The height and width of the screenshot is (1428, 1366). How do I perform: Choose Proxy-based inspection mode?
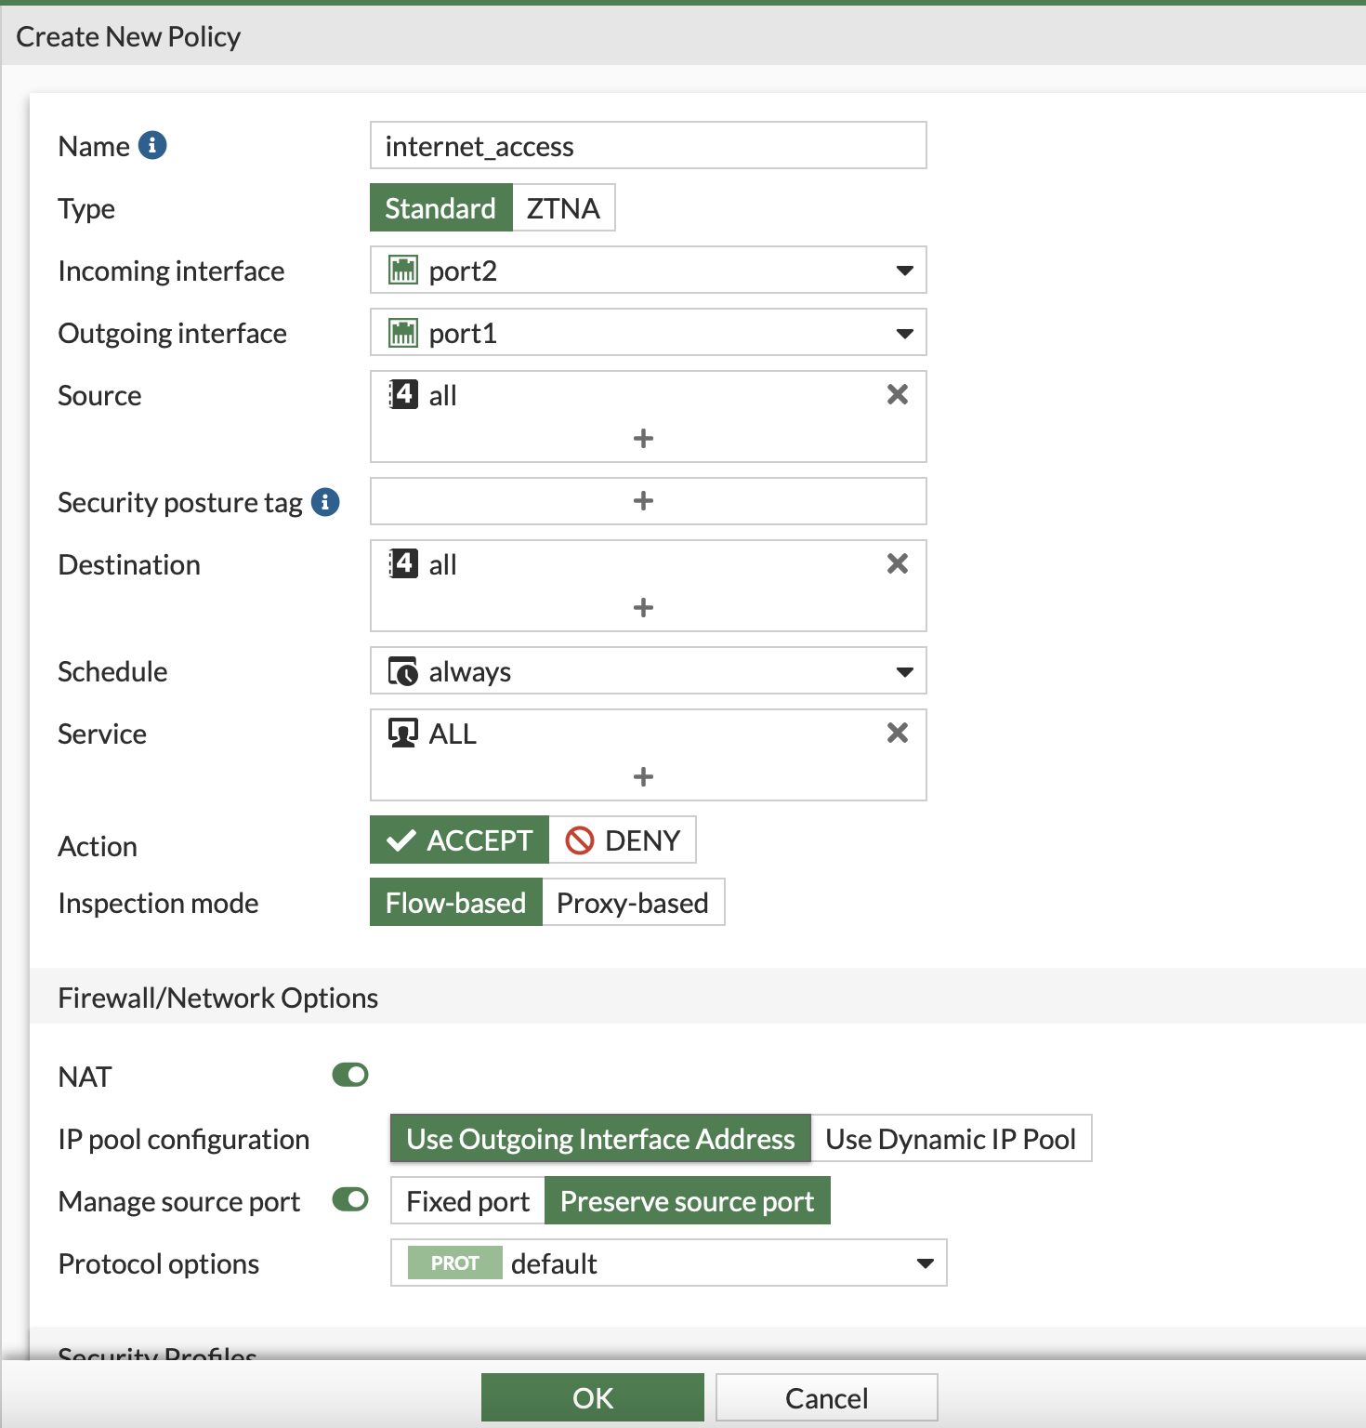tap(633, 903)
